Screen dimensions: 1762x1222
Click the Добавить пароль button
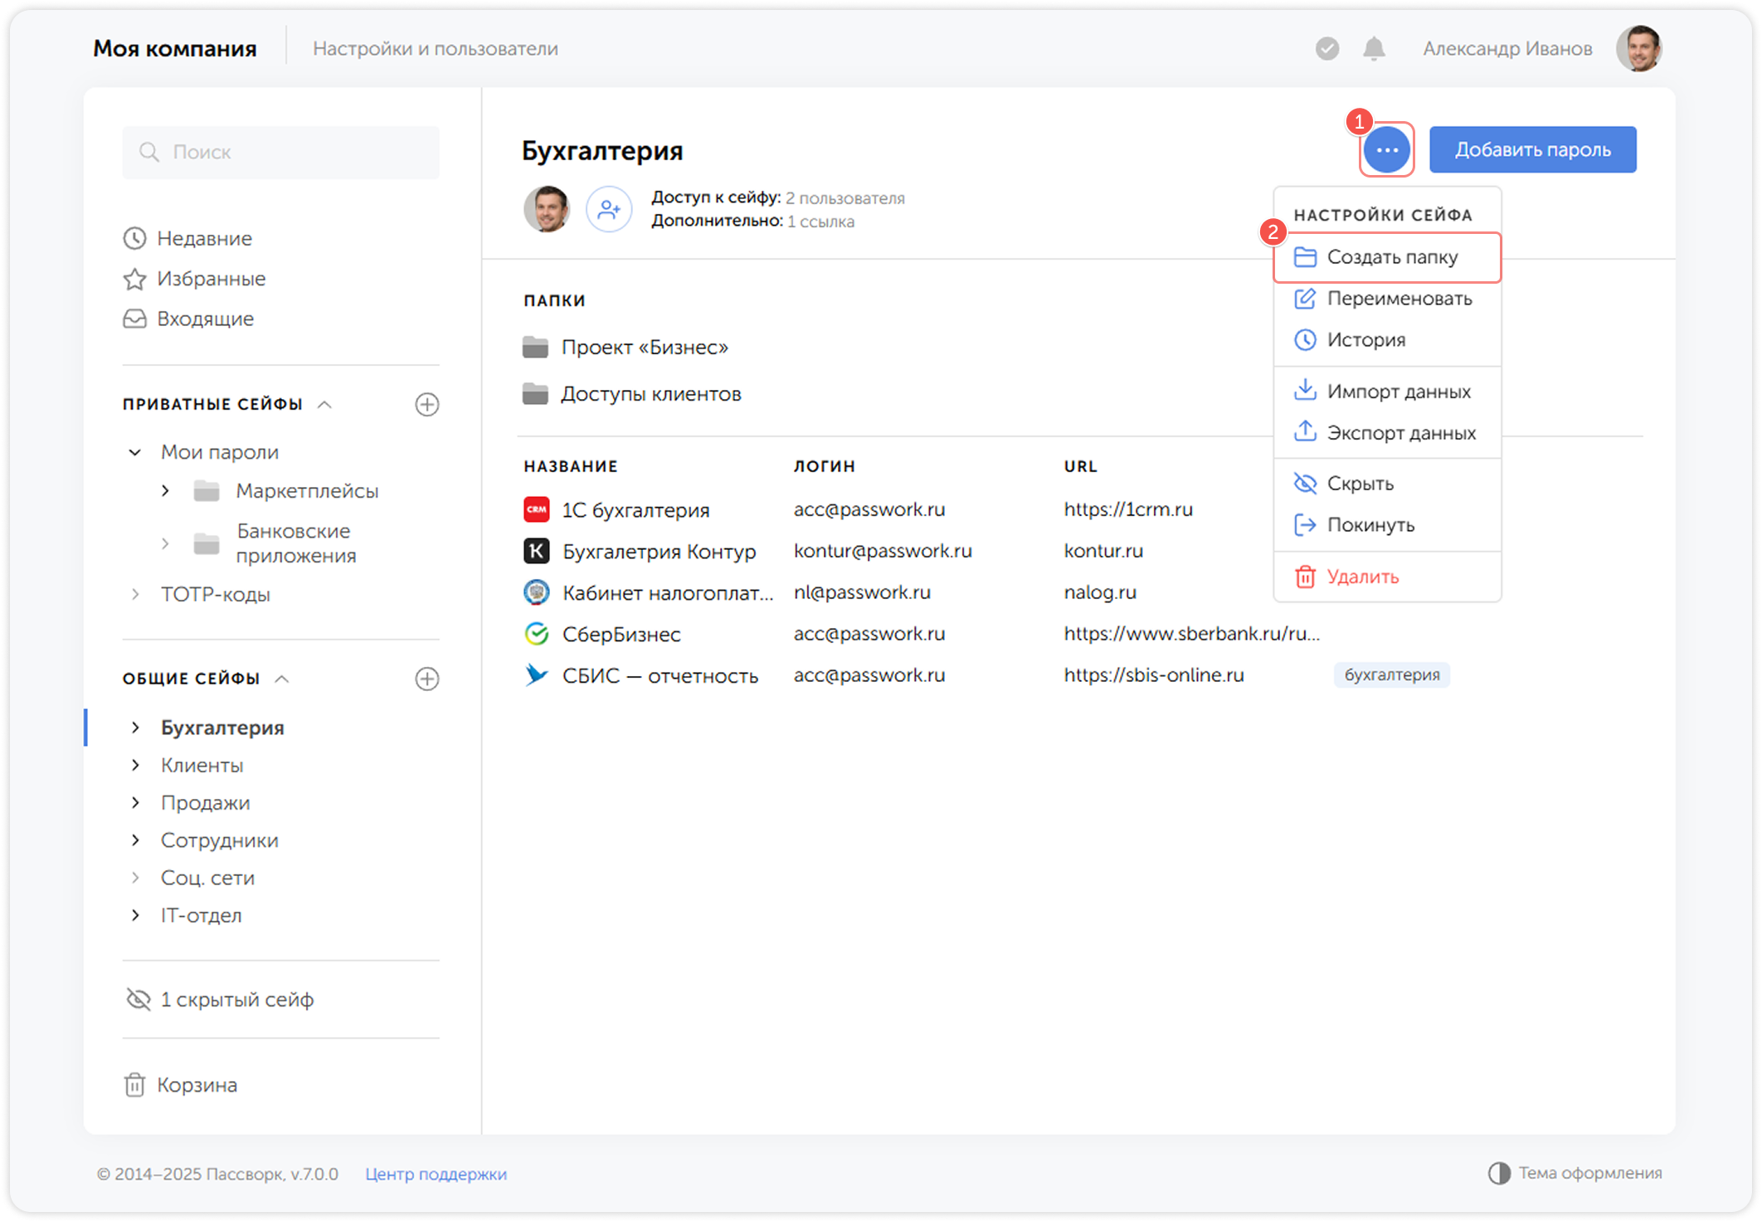tap(1532, 150)
